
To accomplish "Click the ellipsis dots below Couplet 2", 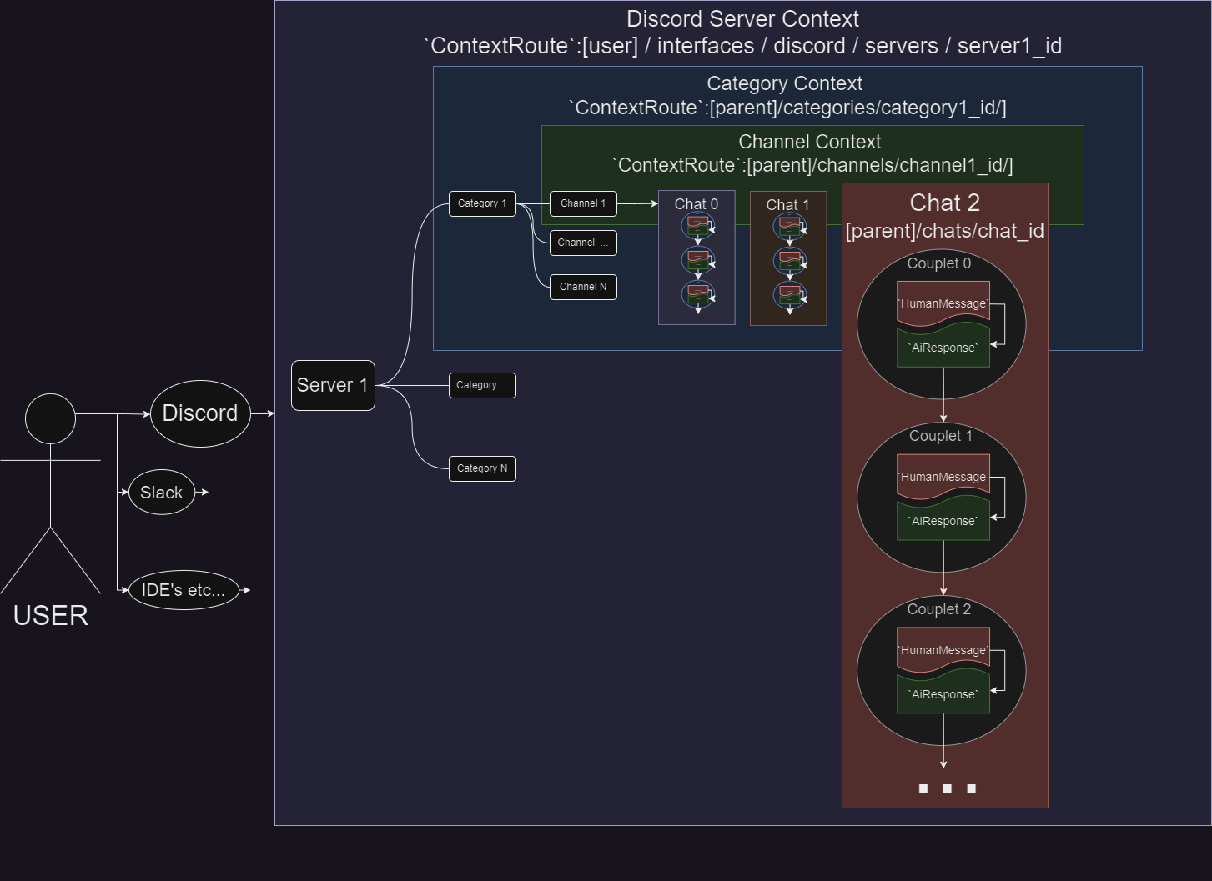I will click(947, 788).
